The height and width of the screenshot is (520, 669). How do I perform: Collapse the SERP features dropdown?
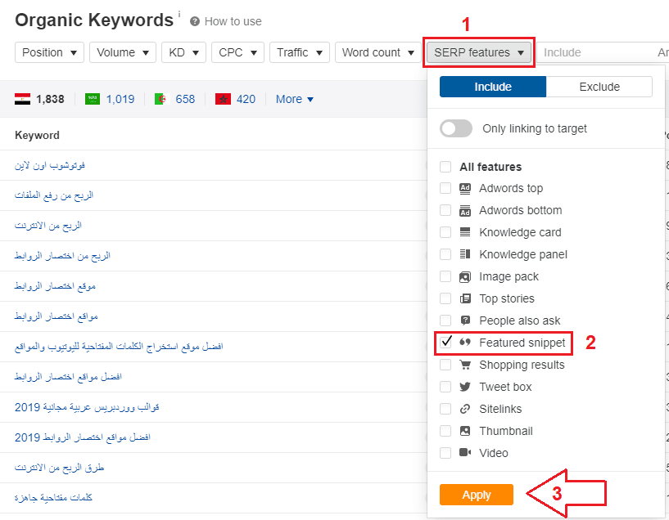click(479, 52)
